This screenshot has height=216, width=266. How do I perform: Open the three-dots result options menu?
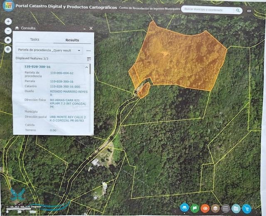(89, 50)
